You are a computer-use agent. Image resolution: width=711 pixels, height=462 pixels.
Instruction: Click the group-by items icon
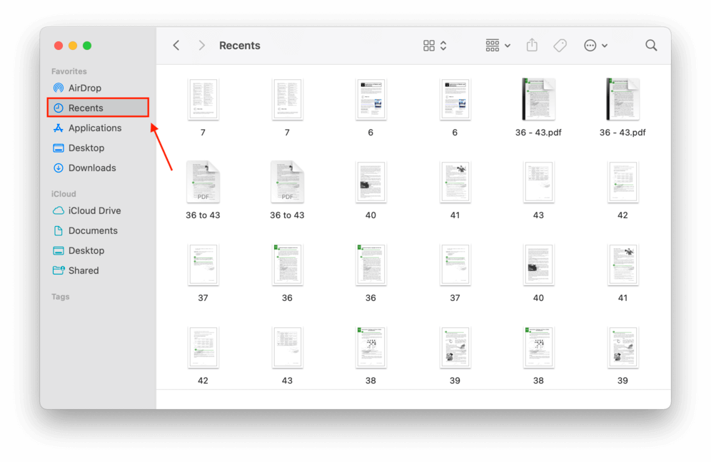(493, 46)
